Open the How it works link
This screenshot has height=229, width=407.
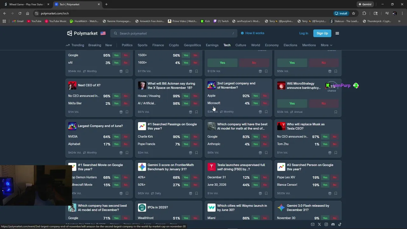pyautogui.click(x=252, y=33)
